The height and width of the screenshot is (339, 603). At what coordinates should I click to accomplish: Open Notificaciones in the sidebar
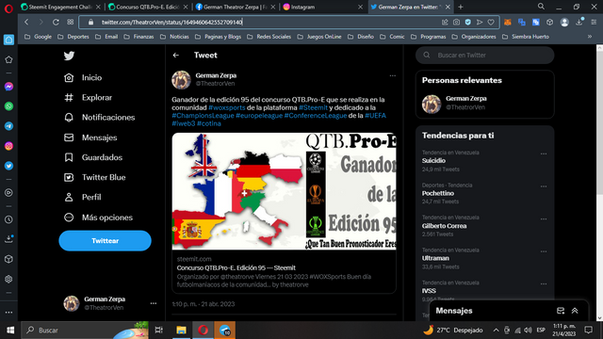tap(99, 118)
